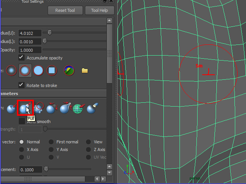Activate the Pinch sculpt operation icon
The image size is (246, 184).
(x=65, y=108)
